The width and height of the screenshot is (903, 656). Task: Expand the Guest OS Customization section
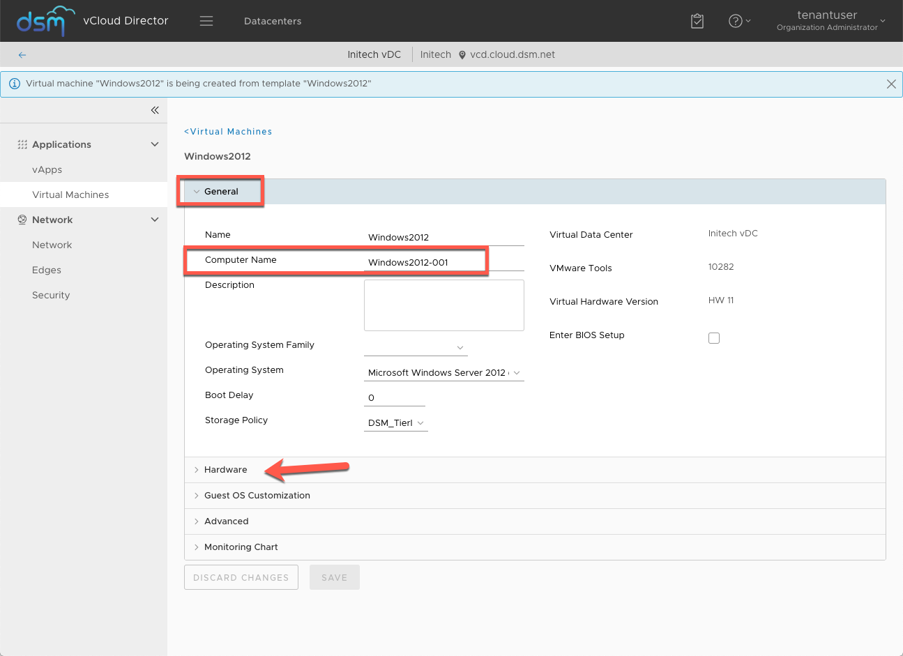(x=535, y=496)
